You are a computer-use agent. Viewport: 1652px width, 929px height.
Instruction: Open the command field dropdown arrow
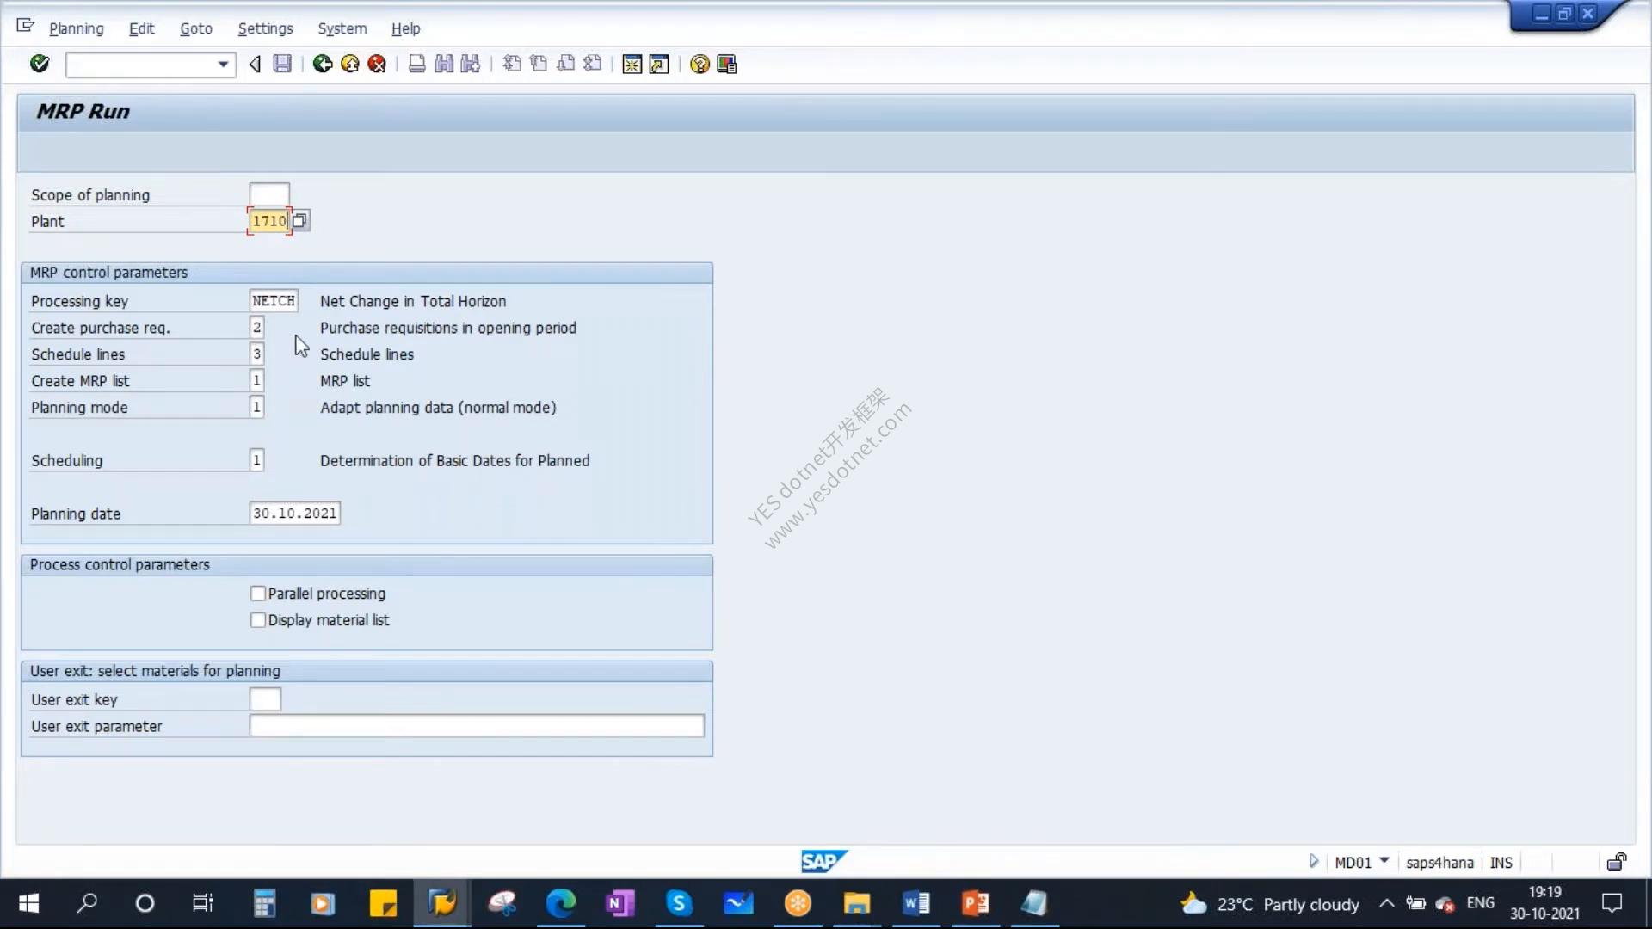coord(223,65)
